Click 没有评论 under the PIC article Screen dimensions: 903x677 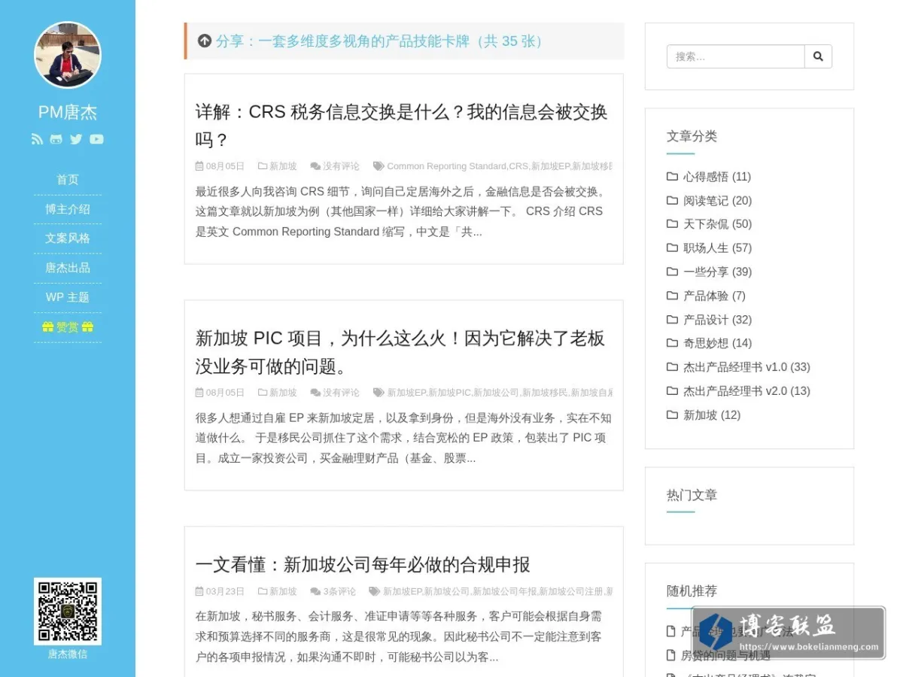pyautogui.click(x=341, y=393)
